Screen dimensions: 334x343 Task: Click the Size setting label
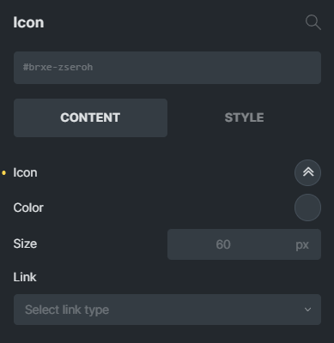[x=25, y=244]
